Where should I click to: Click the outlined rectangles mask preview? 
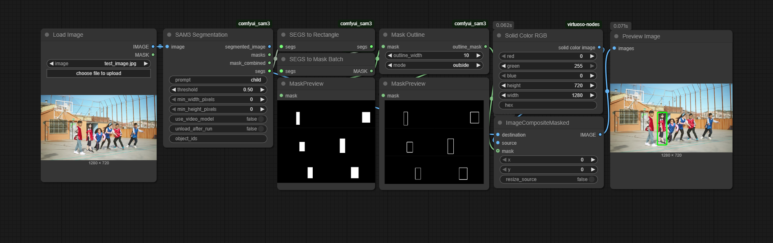pyautogui.click(x=434, y=142)
